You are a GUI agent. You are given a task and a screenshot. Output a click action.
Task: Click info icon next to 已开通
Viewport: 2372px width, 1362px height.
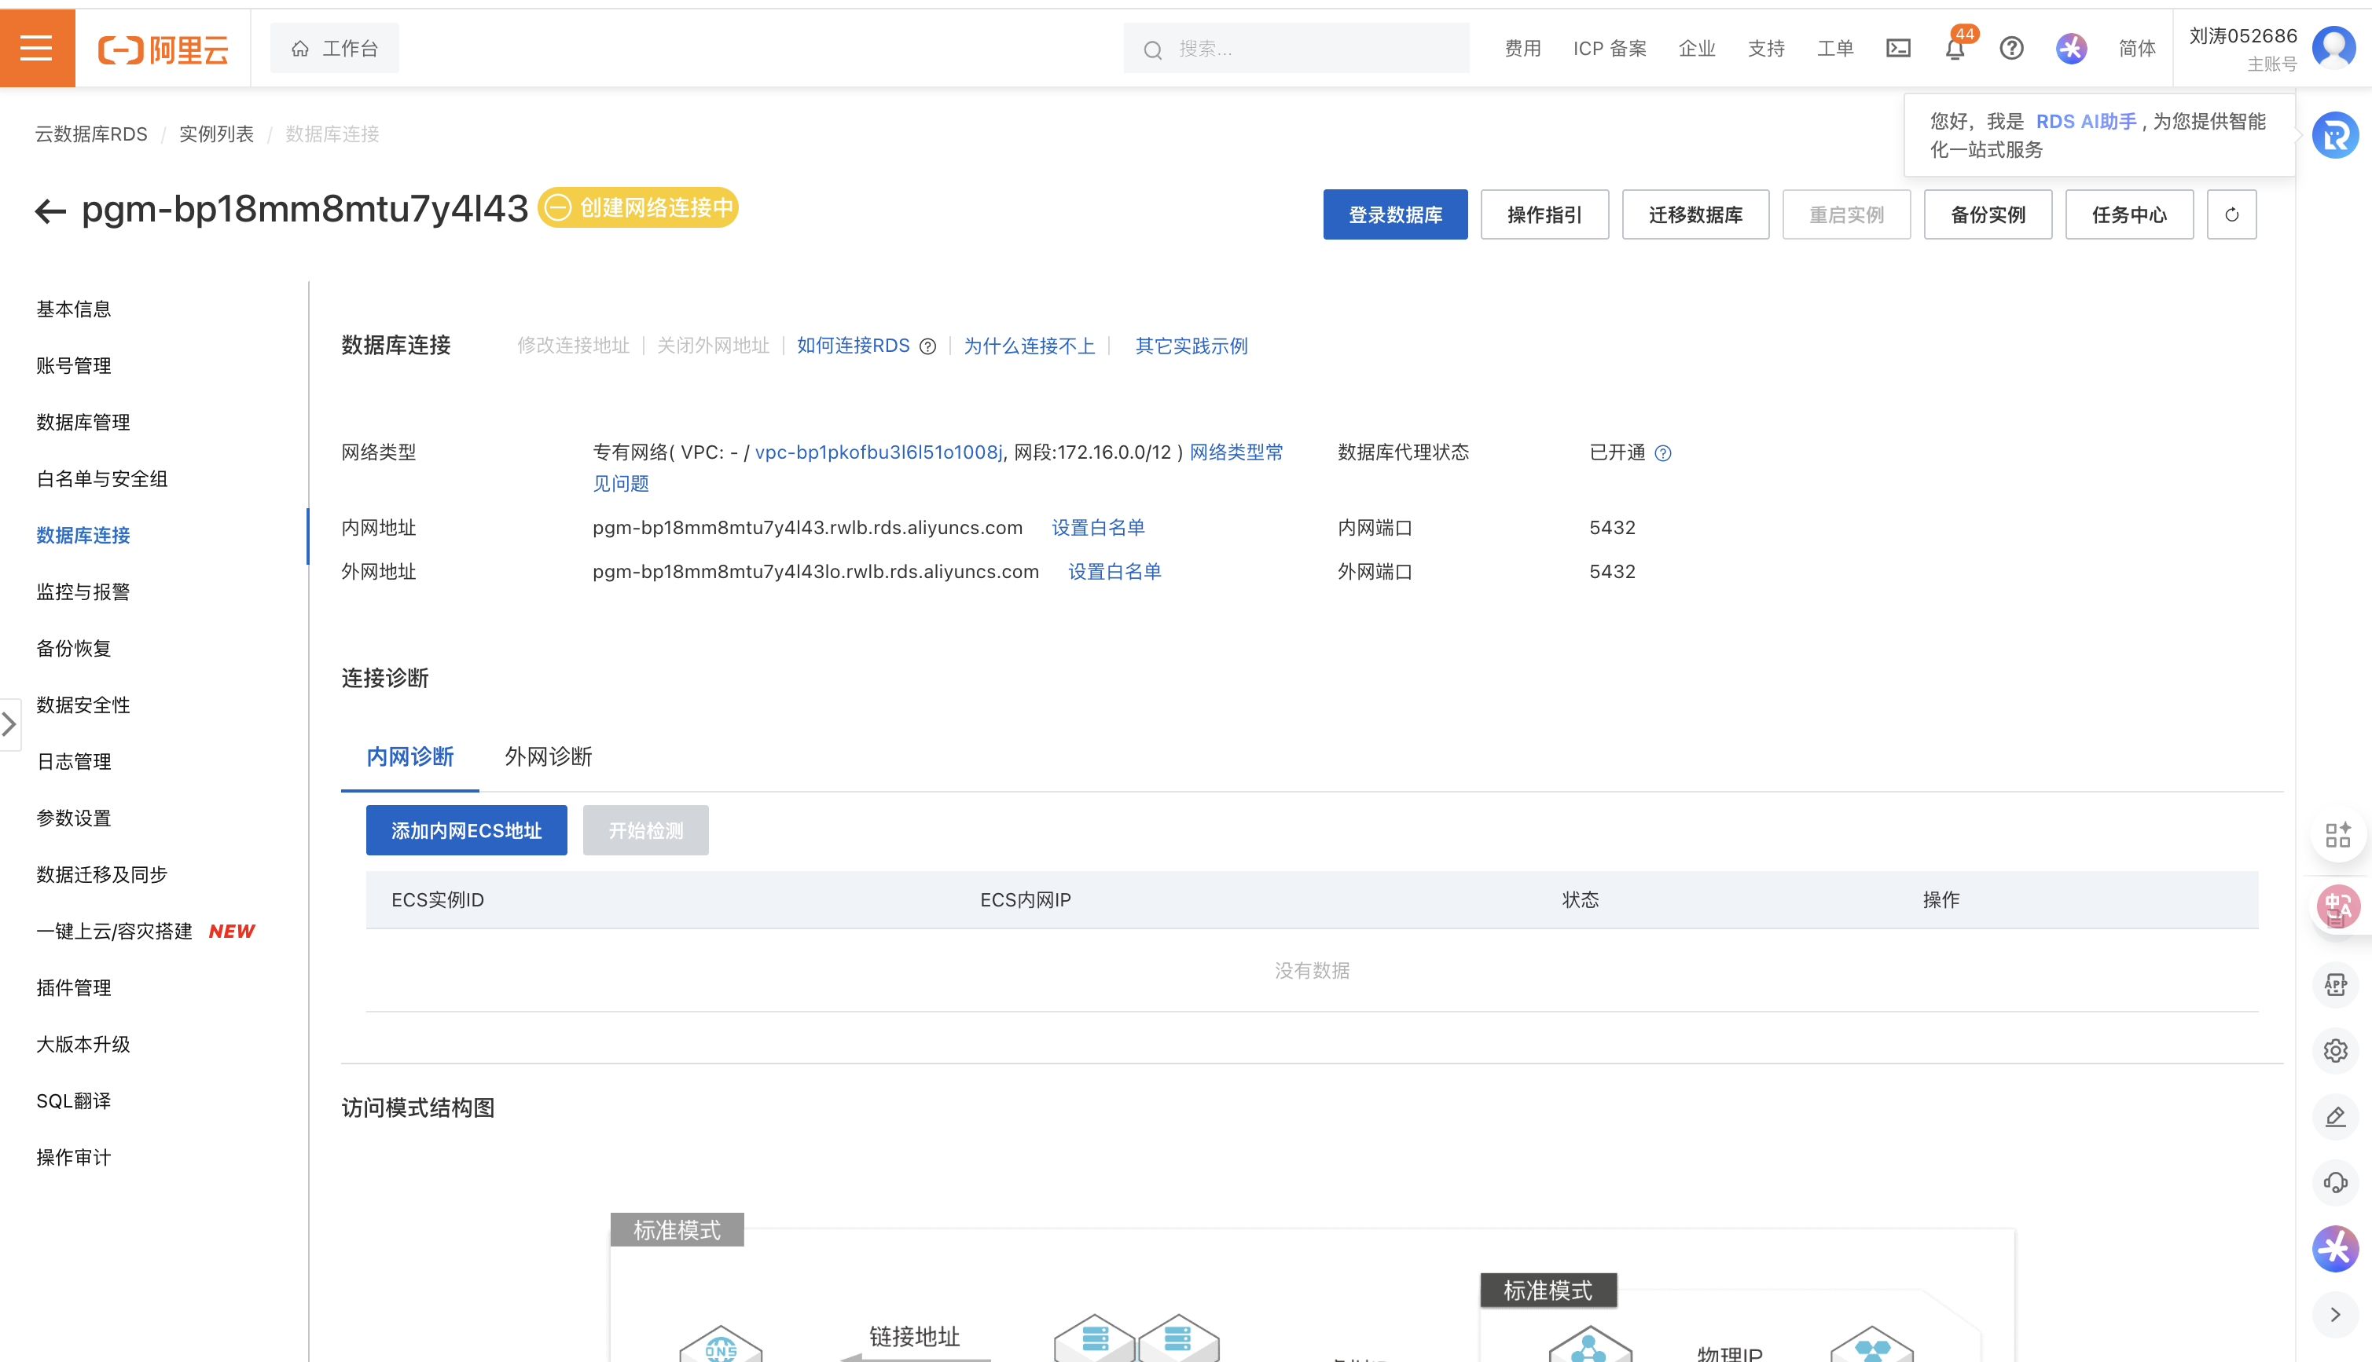1663,454
